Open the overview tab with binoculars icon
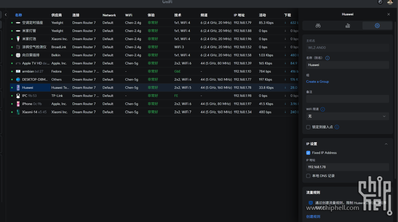Image resolution: width=398 pixels, height=222 pixels. point(318,26)
